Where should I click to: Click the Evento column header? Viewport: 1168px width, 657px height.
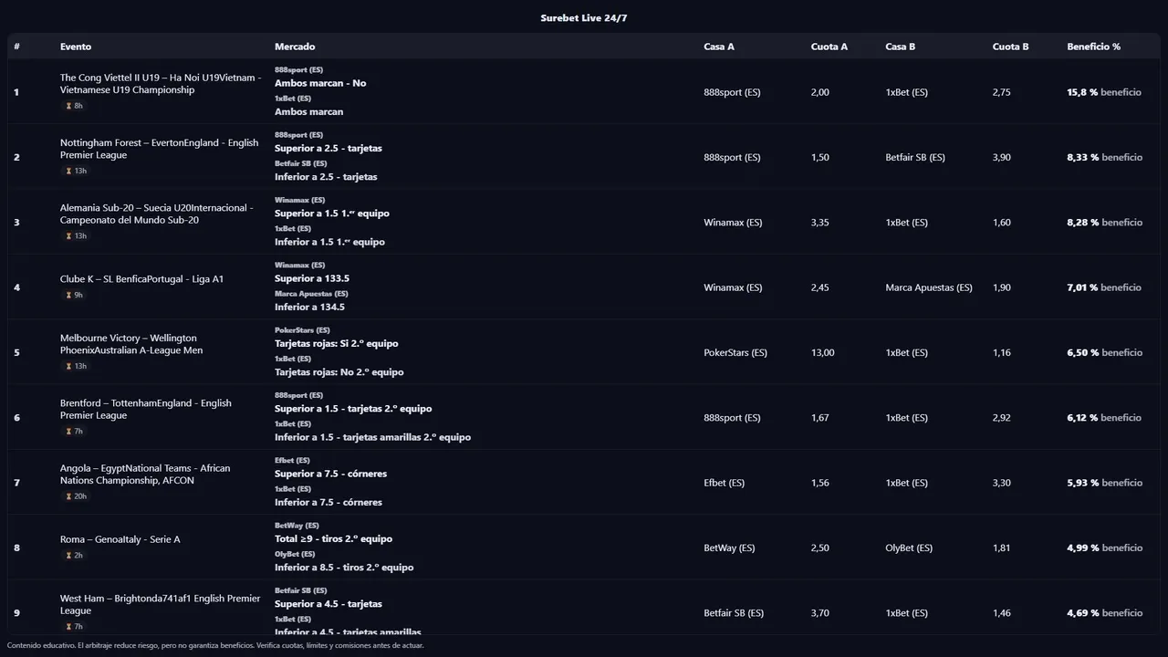click(x=76, y=47)
